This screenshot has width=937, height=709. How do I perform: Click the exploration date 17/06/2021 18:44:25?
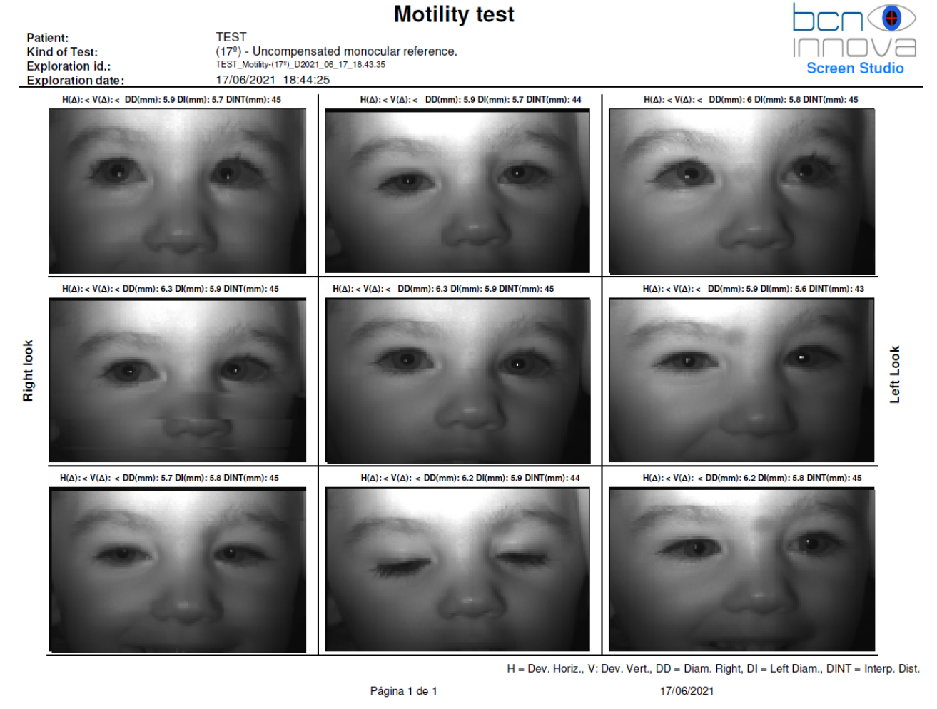pyautogui.click(x=273, y=80)
